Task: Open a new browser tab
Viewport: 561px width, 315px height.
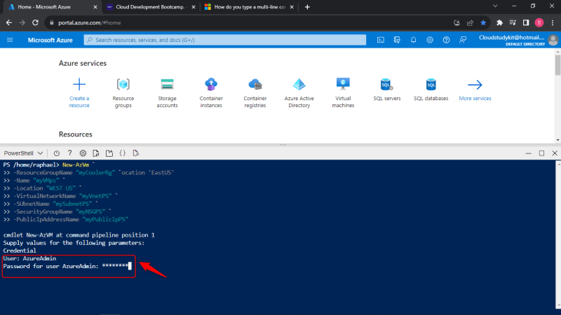Action: (307, 7)
